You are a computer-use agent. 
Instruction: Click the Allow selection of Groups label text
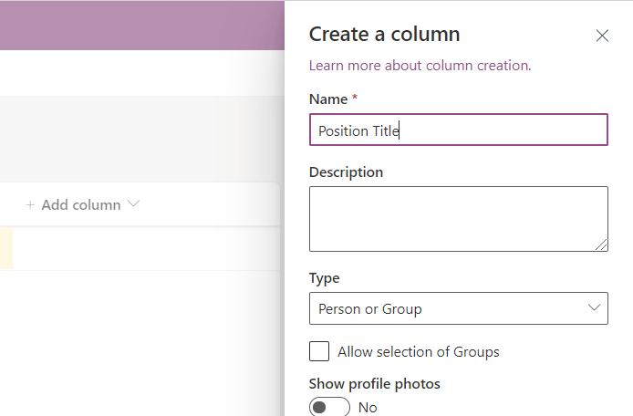pyautogui.click(x=419, y=352)
